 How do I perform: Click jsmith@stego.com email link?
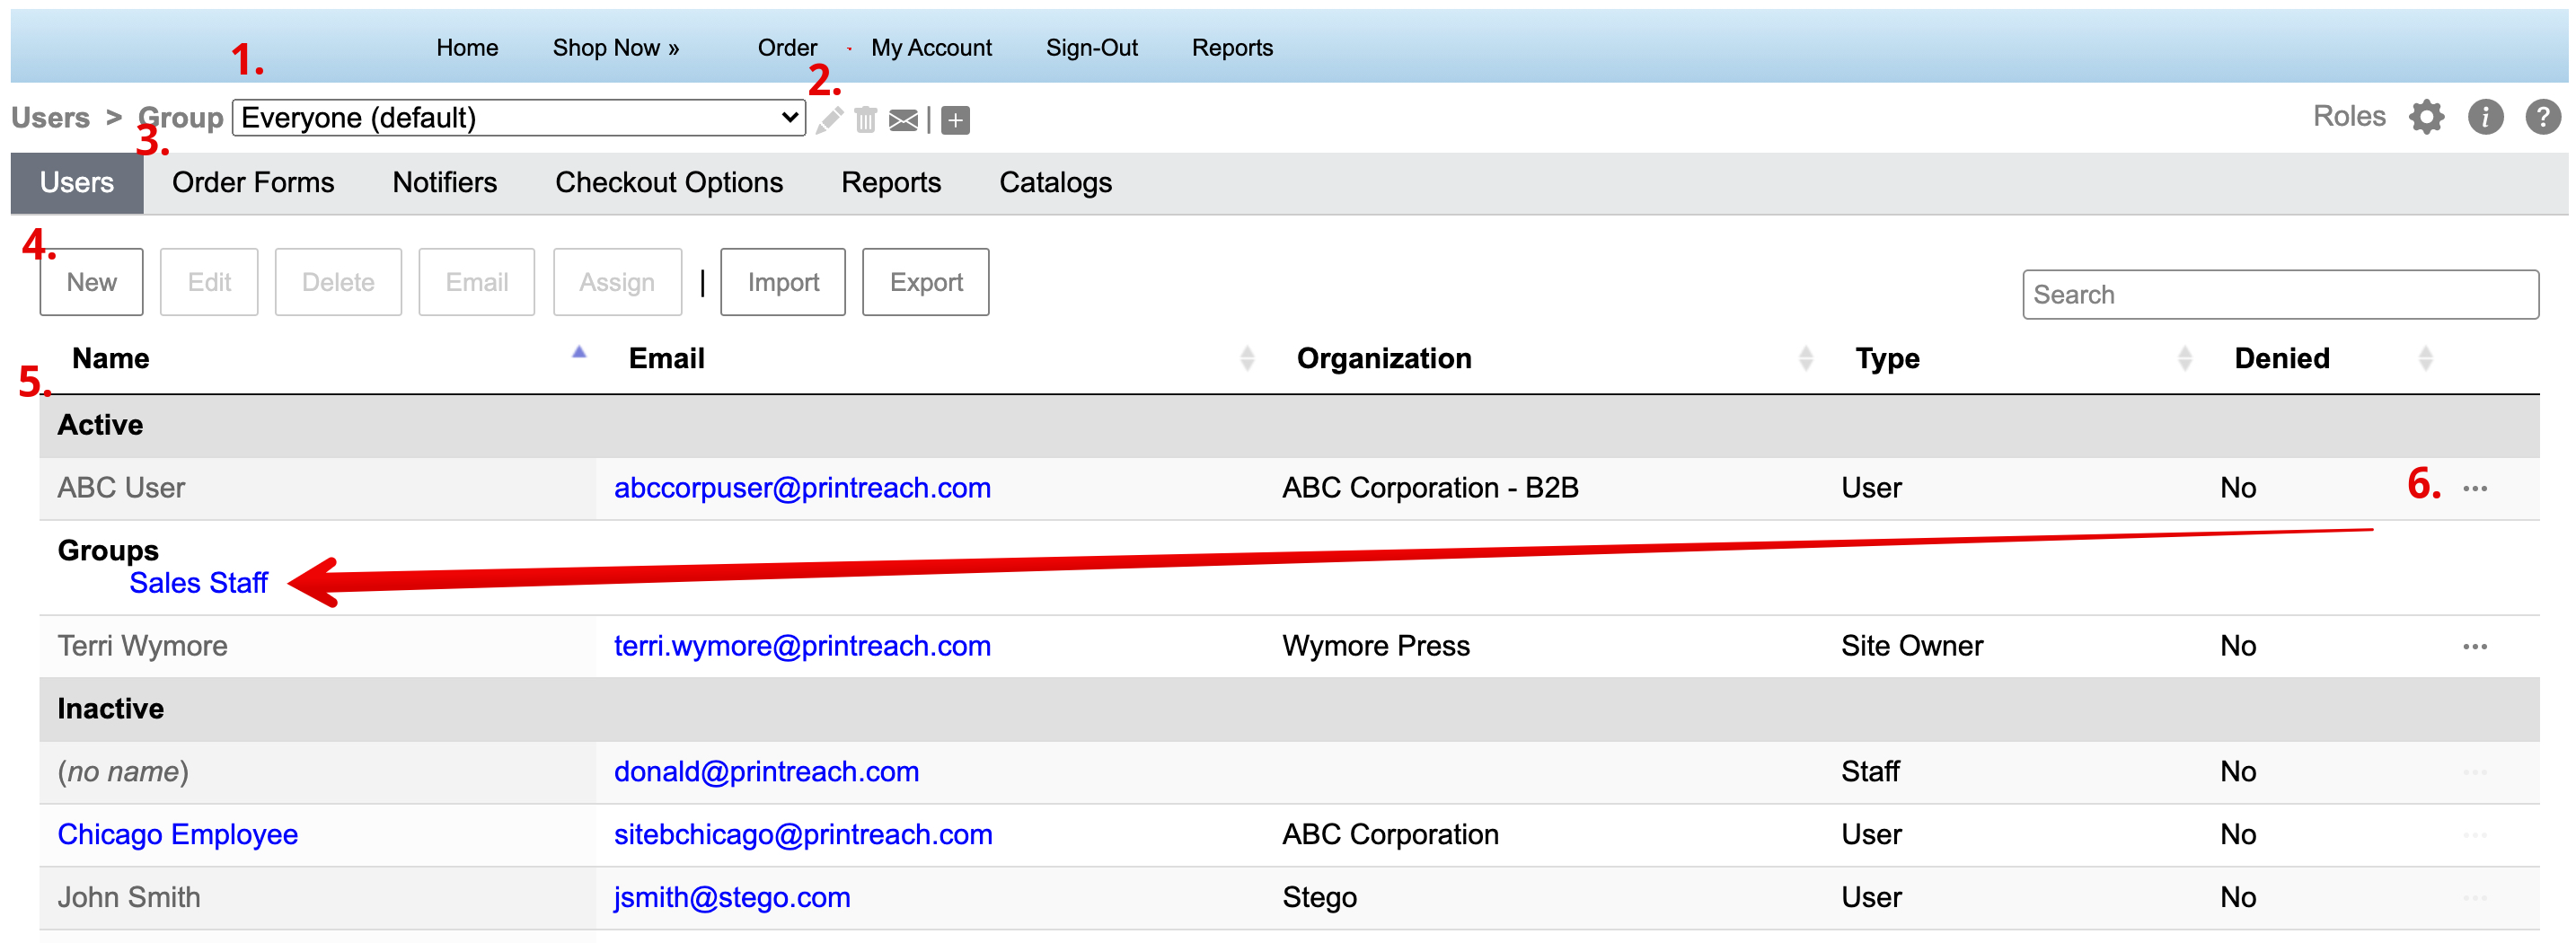pos(732,899)
